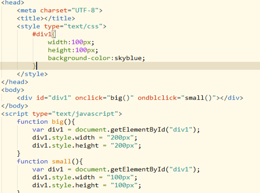This screenshot has width=260, height=193.
Task: Click small() inside the ondblclick attribute
Action: click(198, 98)
